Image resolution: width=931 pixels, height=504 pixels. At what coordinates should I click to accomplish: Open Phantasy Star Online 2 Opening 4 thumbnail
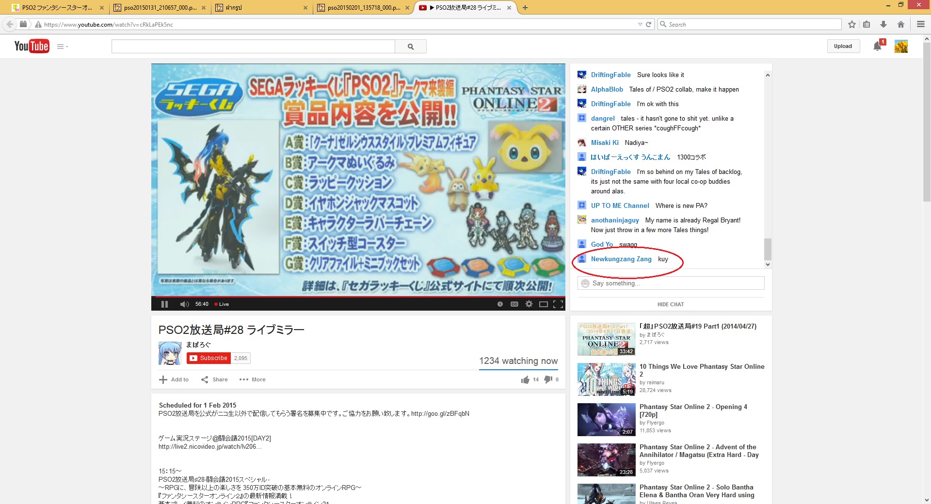606,420
